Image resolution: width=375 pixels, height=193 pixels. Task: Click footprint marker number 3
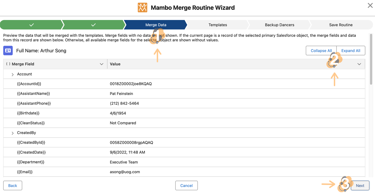tap(345, 184)
